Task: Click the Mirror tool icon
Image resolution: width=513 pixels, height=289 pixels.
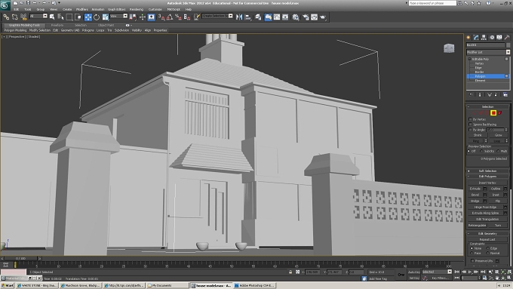Action: tap(239, 17)
